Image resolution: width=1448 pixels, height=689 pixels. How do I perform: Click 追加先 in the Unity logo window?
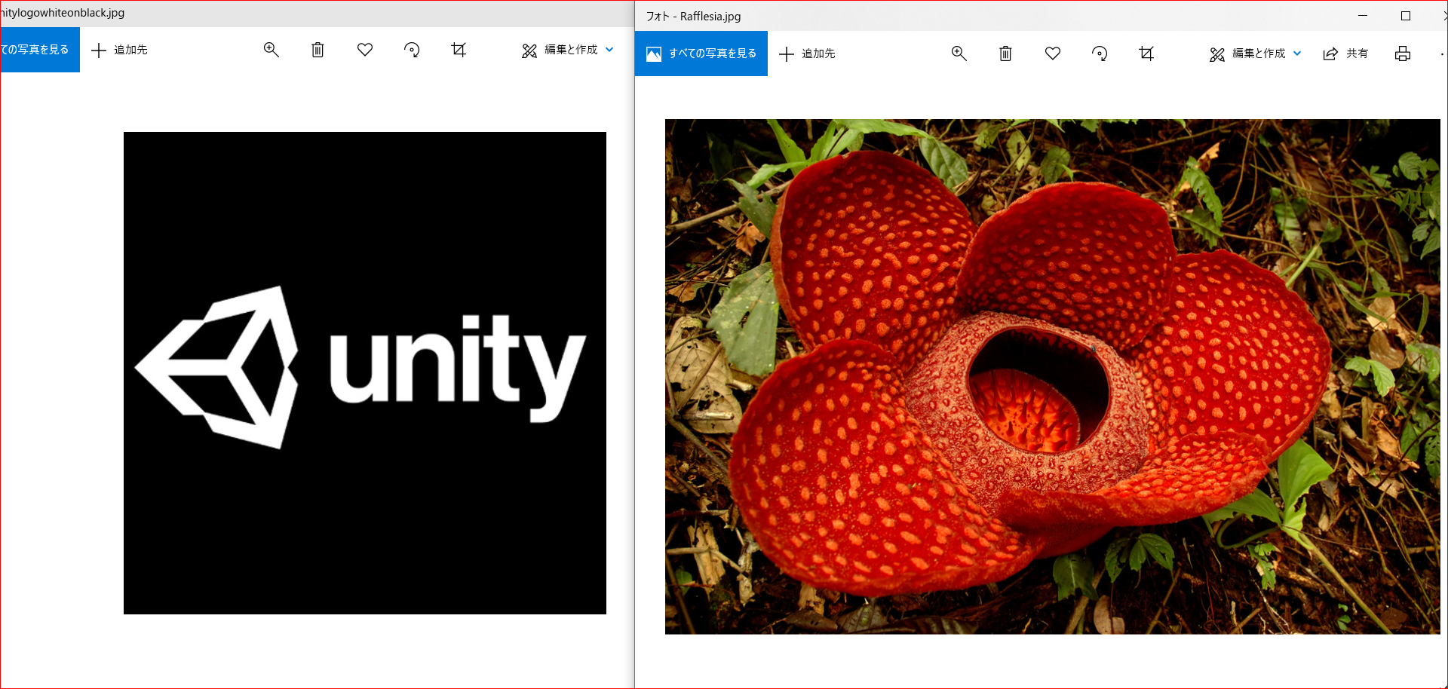click(119, 50)
